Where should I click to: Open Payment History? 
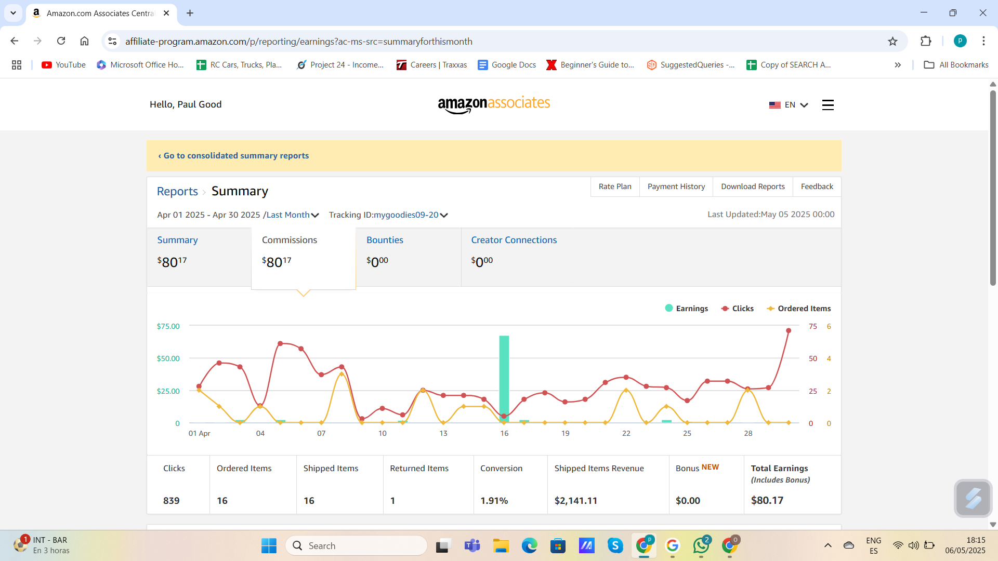click(676, 186)
